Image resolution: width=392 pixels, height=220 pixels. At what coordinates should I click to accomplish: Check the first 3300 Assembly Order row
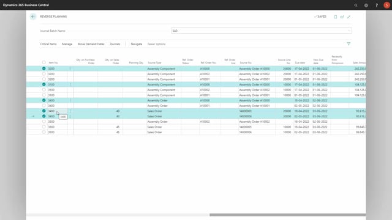[43, 122]
